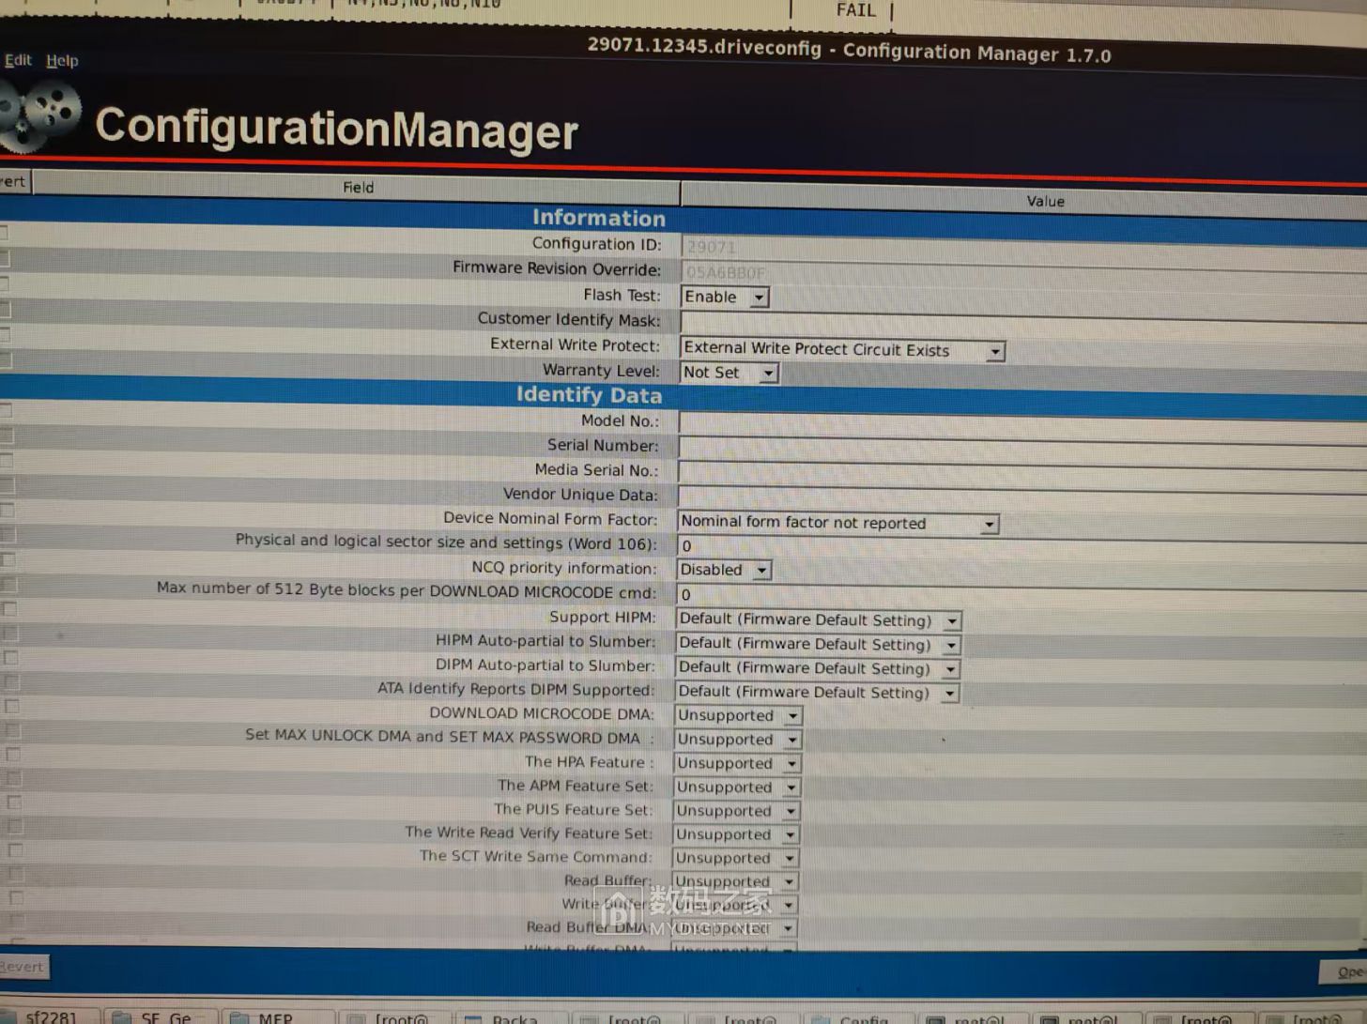1367x1024 pixels.
Task: Open the Set MAX UNLOCK DMA dropdown
Action: (738, 740)
